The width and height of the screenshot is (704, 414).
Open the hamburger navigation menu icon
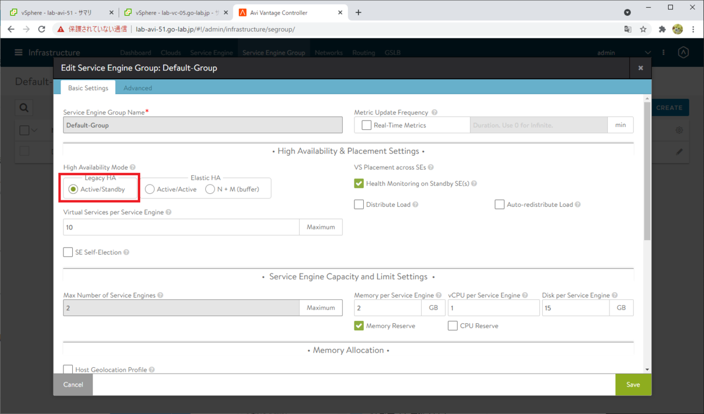pos(19,53)
